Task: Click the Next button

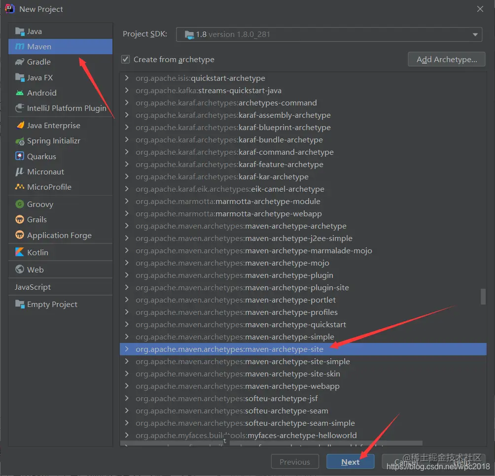Action: click(351, 462)
